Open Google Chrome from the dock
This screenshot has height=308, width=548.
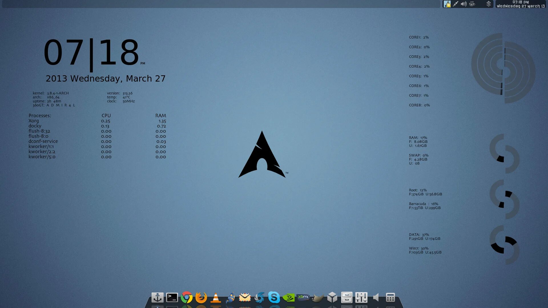pos(187,297)
